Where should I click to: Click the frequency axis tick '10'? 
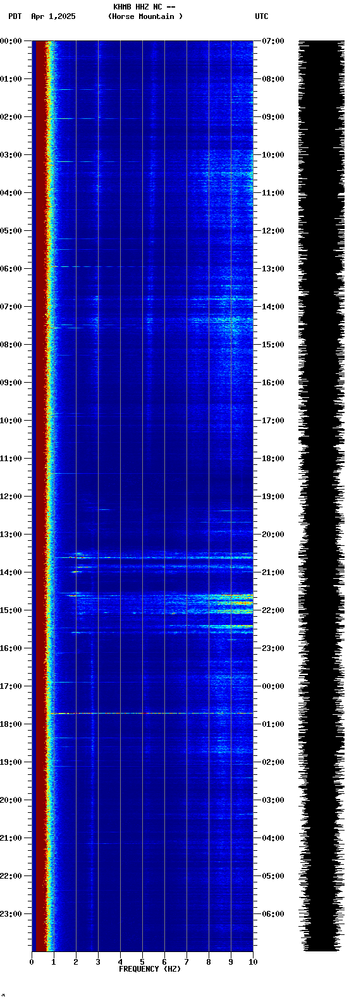click(253, 962)
